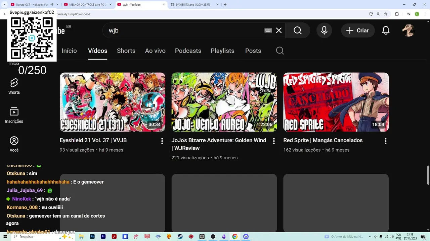Play JoJo Vento Aureo video thumbnail
Screen dimensions: 430x241
coord(224,102)
